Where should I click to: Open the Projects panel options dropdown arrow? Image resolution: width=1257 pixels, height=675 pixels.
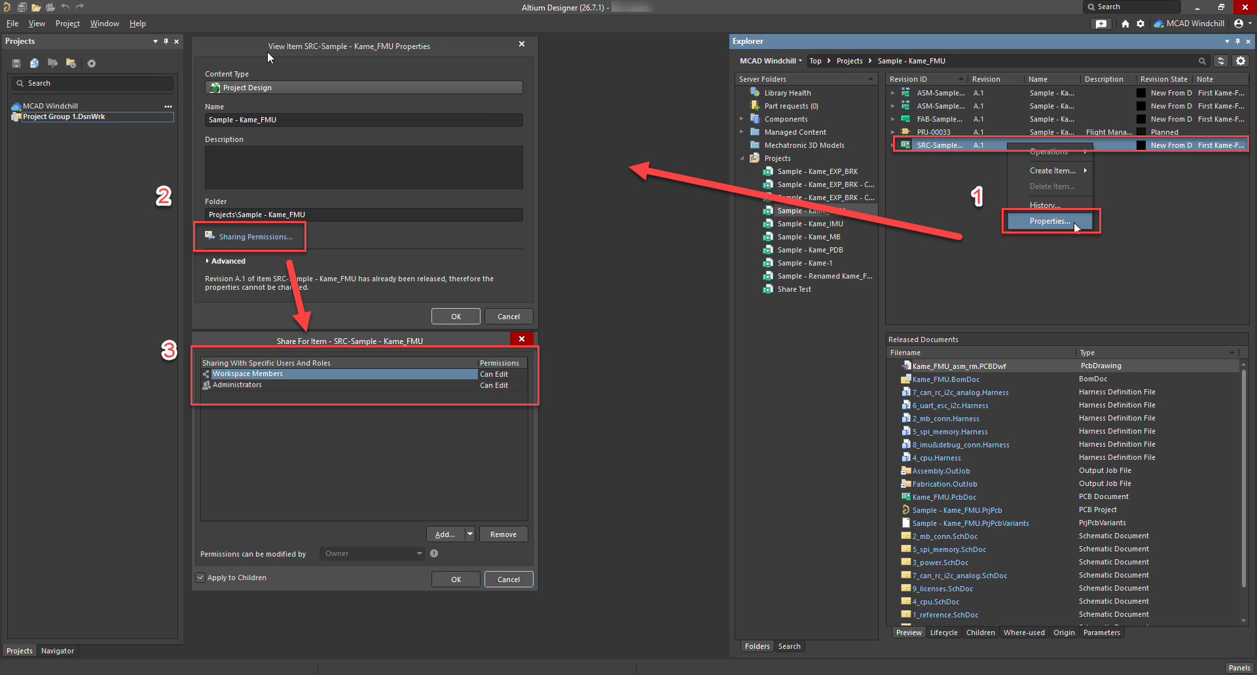pos(155,41)
